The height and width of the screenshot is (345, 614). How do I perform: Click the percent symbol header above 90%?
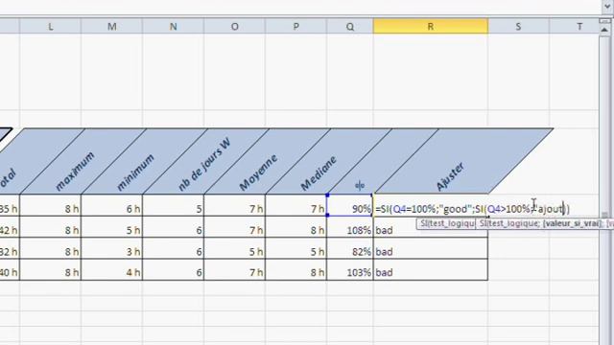[x=360, y=185]
